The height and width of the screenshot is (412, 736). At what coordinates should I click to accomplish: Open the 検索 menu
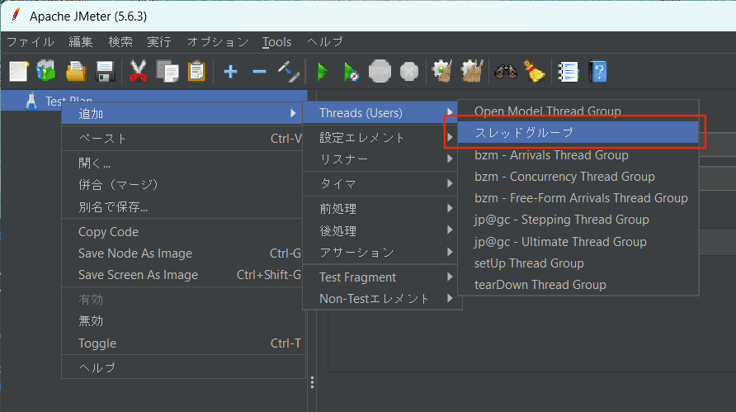click(x=120, y=42)
